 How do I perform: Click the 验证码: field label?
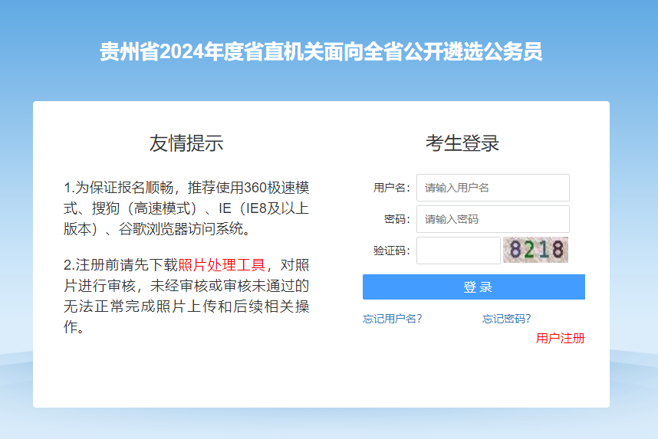click(392, 251)
